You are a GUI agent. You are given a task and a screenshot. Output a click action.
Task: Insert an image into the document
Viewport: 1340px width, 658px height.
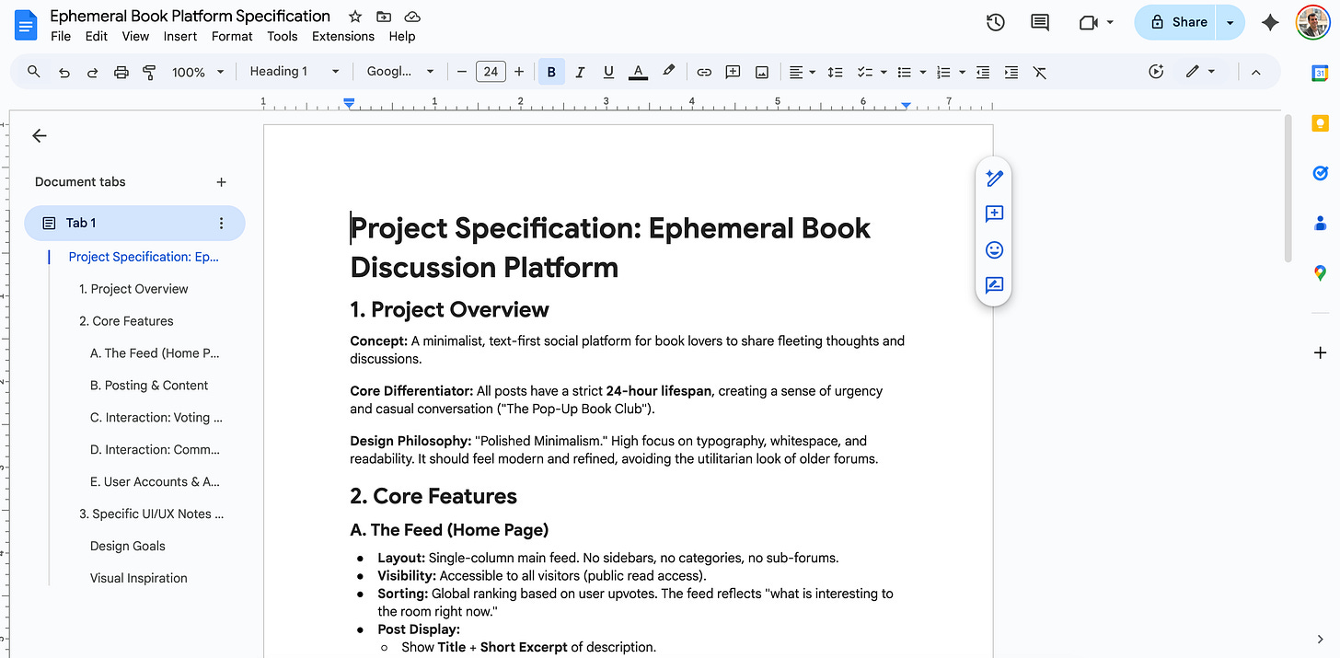click(761, 71)
